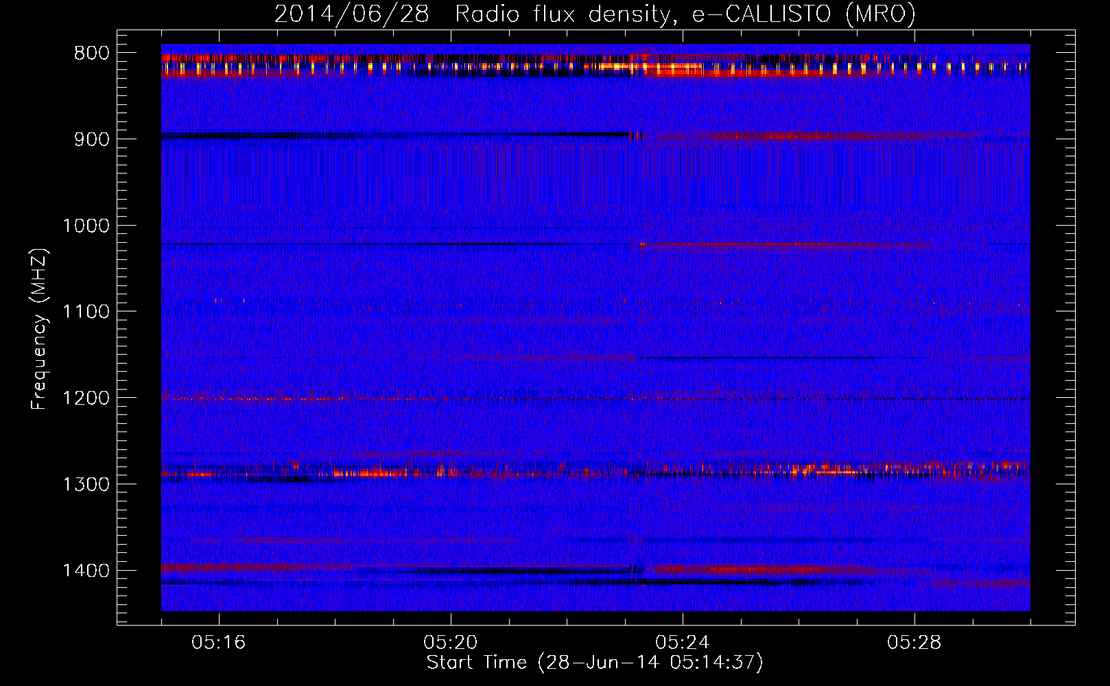
Task: Click the plot title 'Radio flux density, e-CALLISTO (MRO)'
Action: [685, 14]
